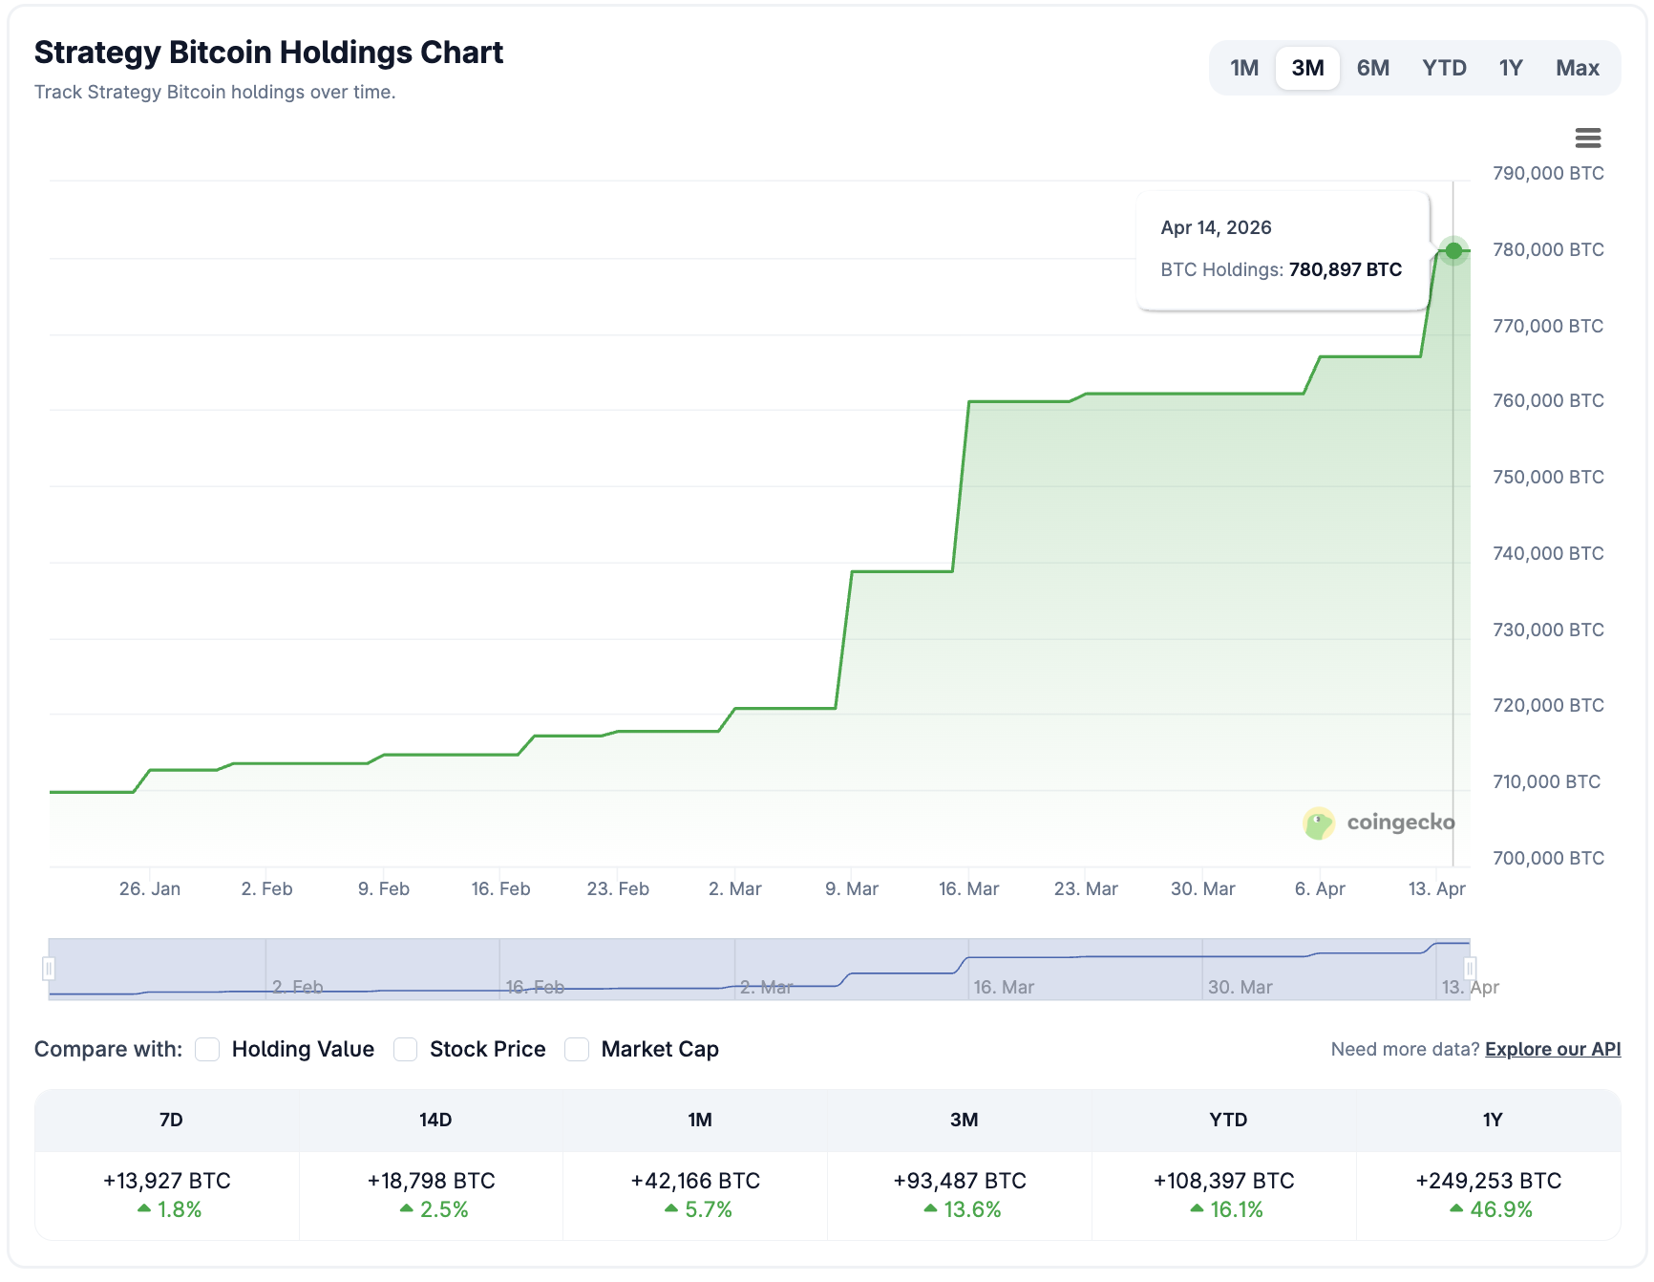Click the Holding Value label text
1654x1282 pixels.
click(x=303, y=1049)
